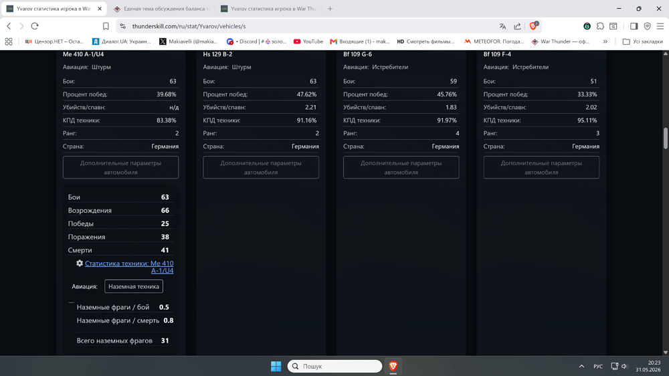Open the network status tray icon
Viewport: 669px width, 376px height.
[614, 366]
